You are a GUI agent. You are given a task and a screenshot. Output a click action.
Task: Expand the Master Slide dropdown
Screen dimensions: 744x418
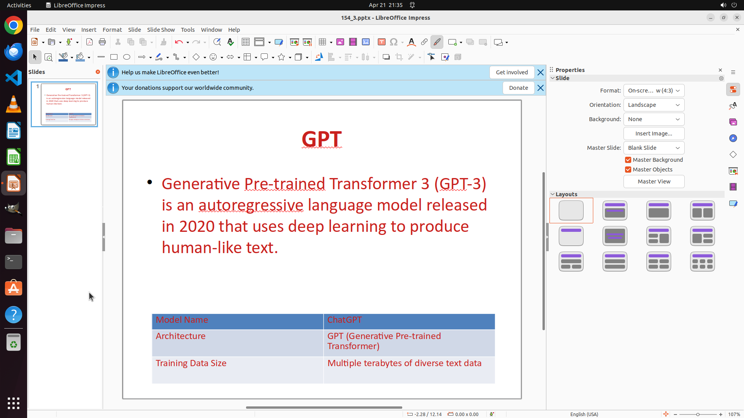pos(654,148)
